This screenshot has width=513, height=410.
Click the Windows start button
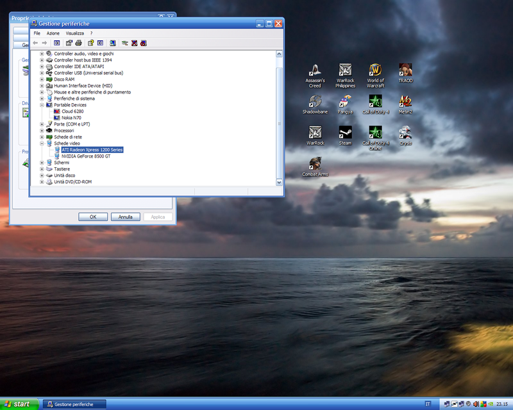[x=18, y=404]
